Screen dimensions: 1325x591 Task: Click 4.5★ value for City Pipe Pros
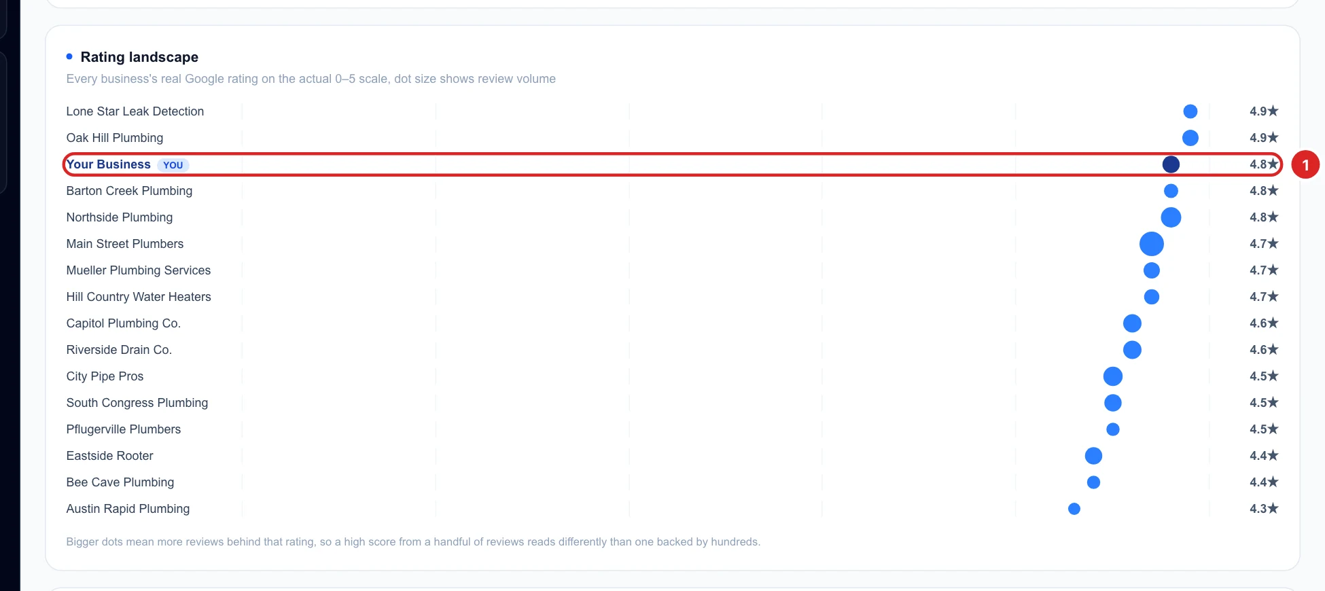(x=1264, y=376)
